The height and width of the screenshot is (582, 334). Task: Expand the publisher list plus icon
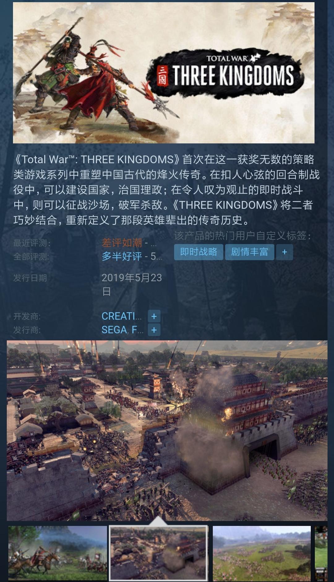pyautogui.click(x=154, y=330)
